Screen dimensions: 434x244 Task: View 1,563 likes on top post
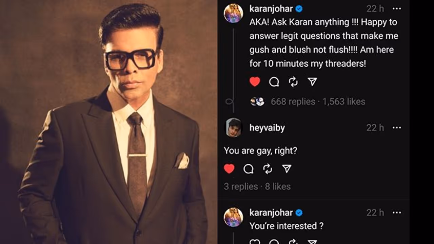click(x=343, y=102)
